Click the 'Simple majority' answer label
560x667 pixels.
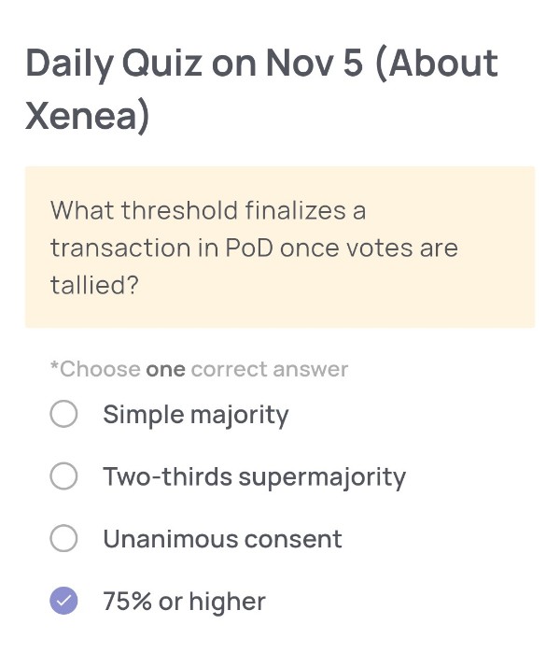tap(195, 414)
